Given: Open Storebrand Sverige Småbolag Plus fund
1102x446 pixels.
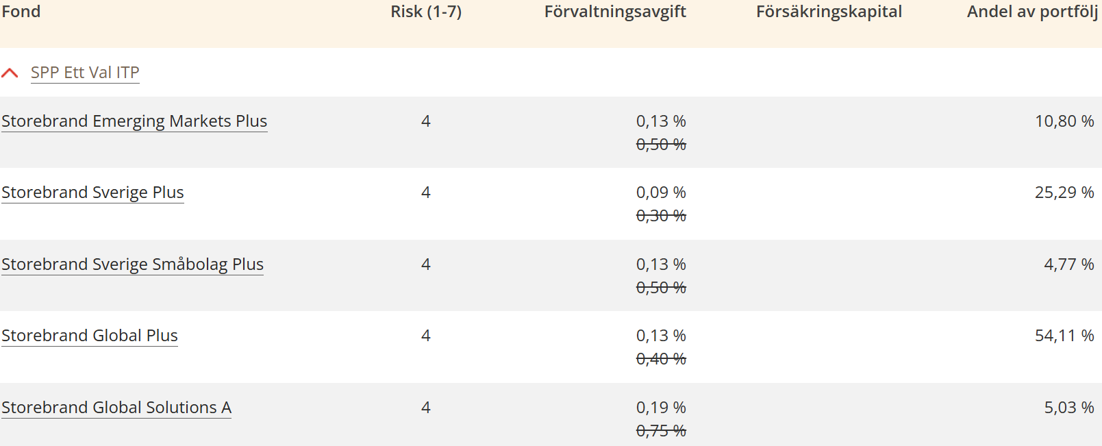Looking at the screenshot, I should click(132, 264).
